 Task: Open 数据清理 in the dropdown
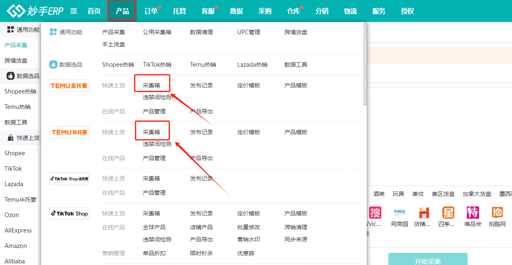[x=201, y=32]
